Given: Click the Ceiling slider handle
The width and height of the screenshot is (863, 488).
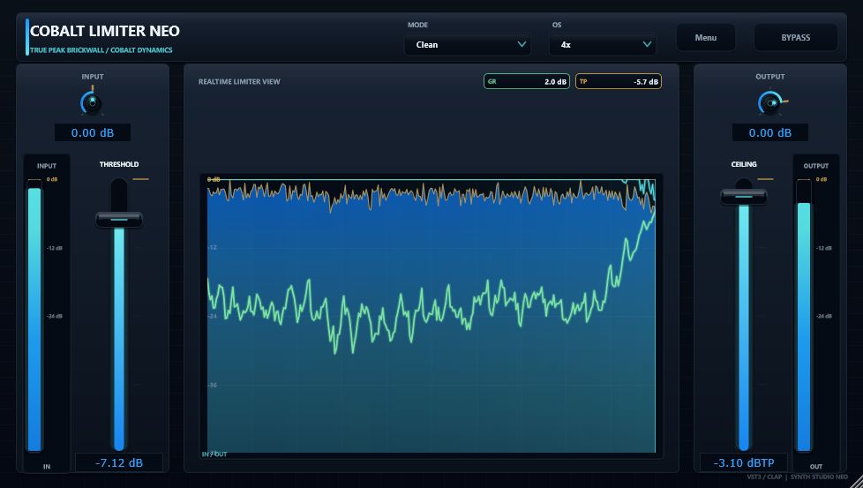Looking at the screenshot, I should point(744,197).
